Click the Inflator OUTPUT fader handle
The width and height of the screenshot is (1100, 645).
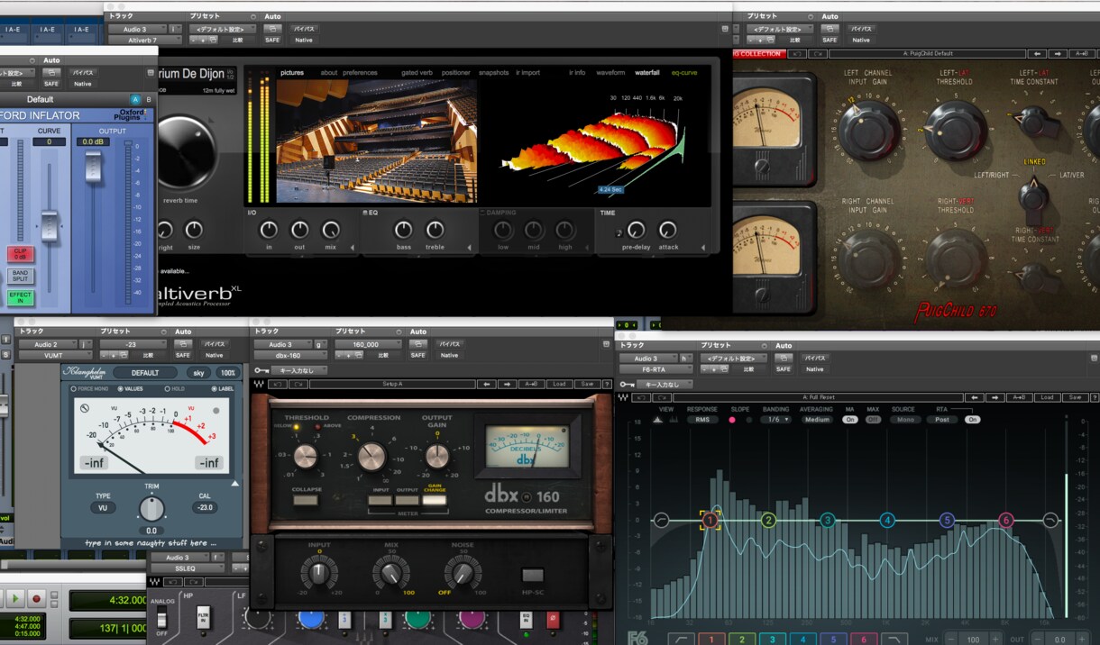tap(92, 166)
